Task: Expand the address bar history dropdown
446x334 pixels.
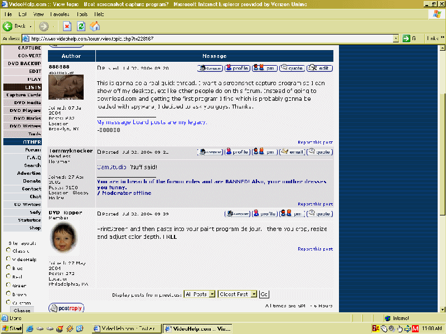Action: pyautogui.click(x=396, y=38)
